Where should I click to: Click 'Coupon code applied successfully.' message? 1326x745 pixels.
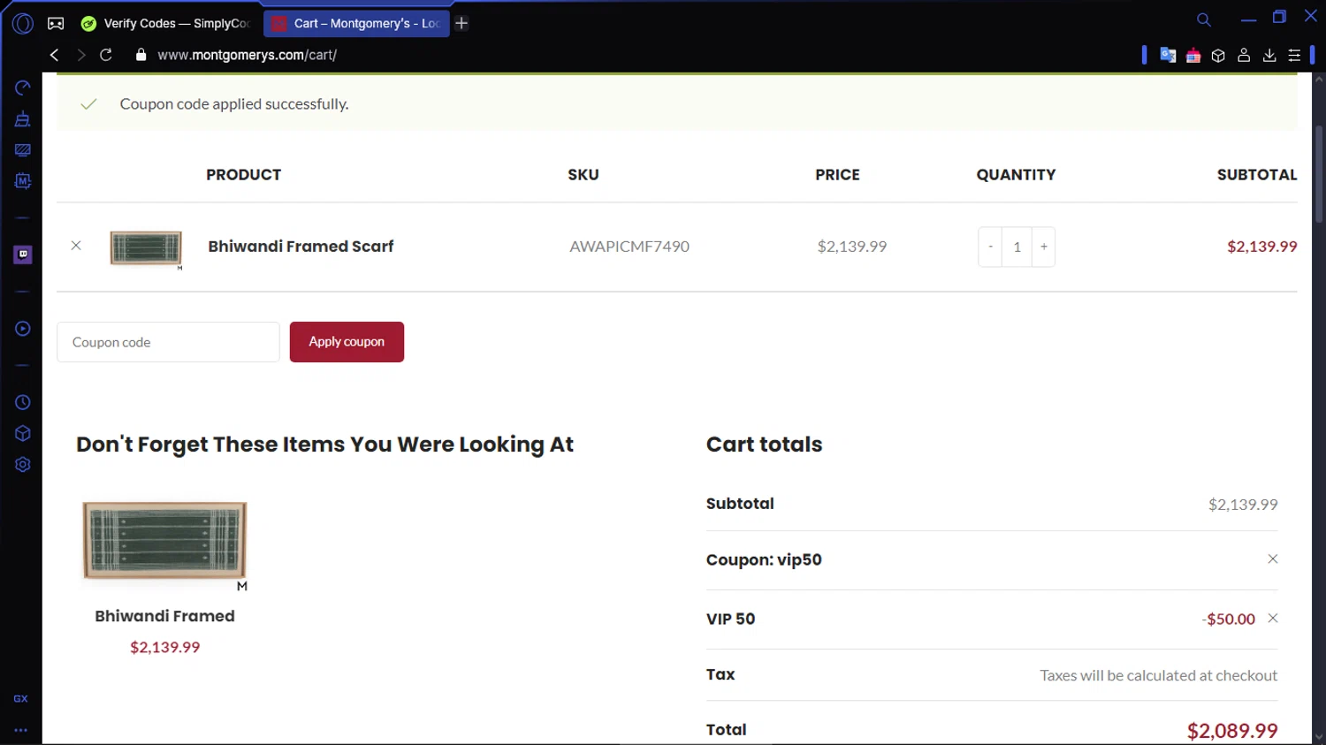tap(234, 104)
